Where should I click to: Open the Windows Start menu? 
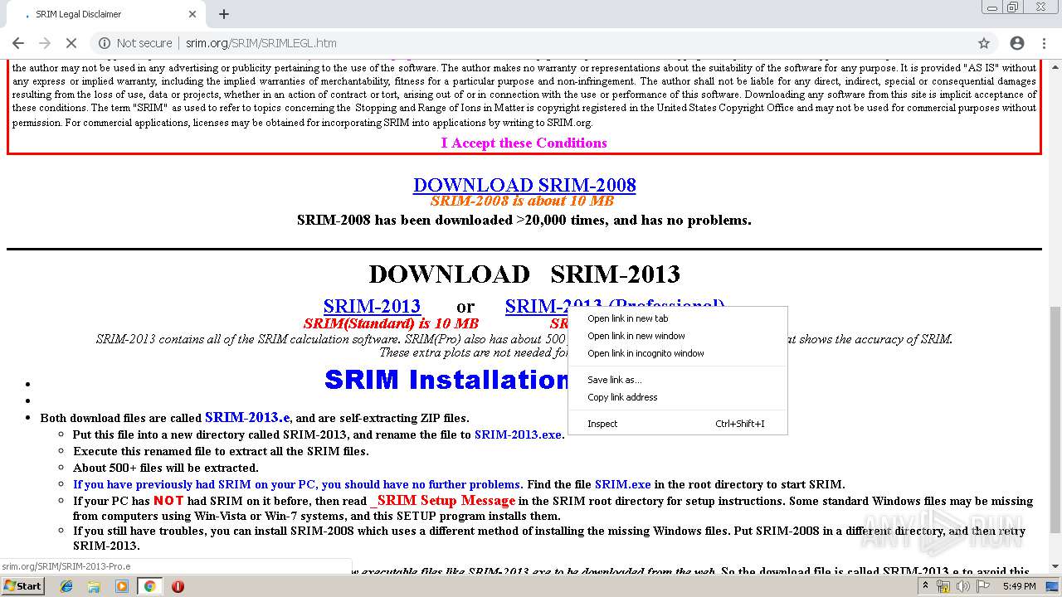pos(23,586)
